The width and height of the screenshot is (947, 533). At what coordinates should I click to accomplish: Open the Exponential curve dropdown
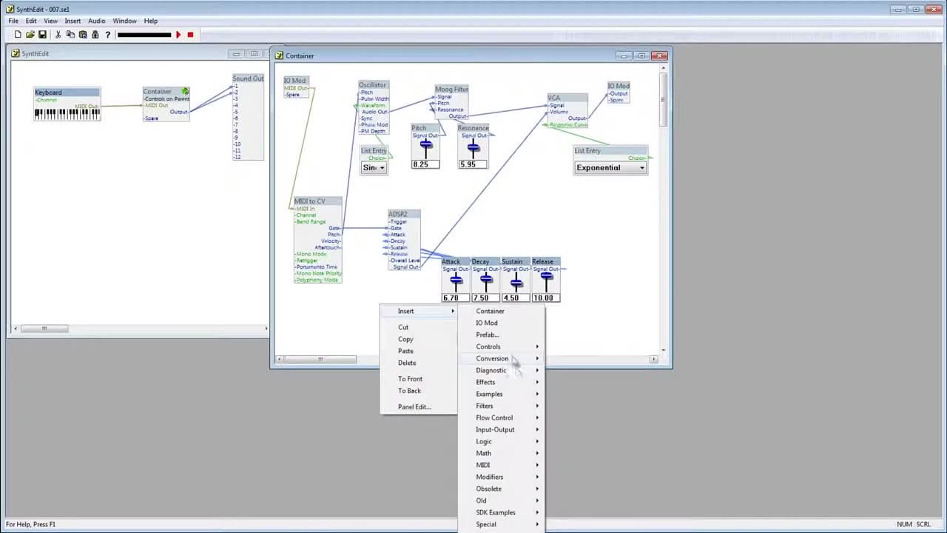641,167
